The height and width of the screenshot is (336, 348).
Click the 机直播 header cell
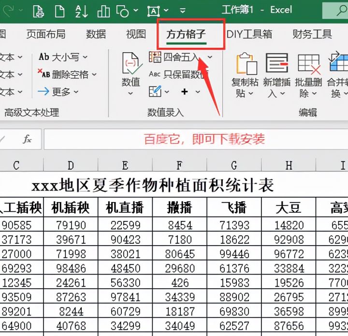tap(125, 208)
